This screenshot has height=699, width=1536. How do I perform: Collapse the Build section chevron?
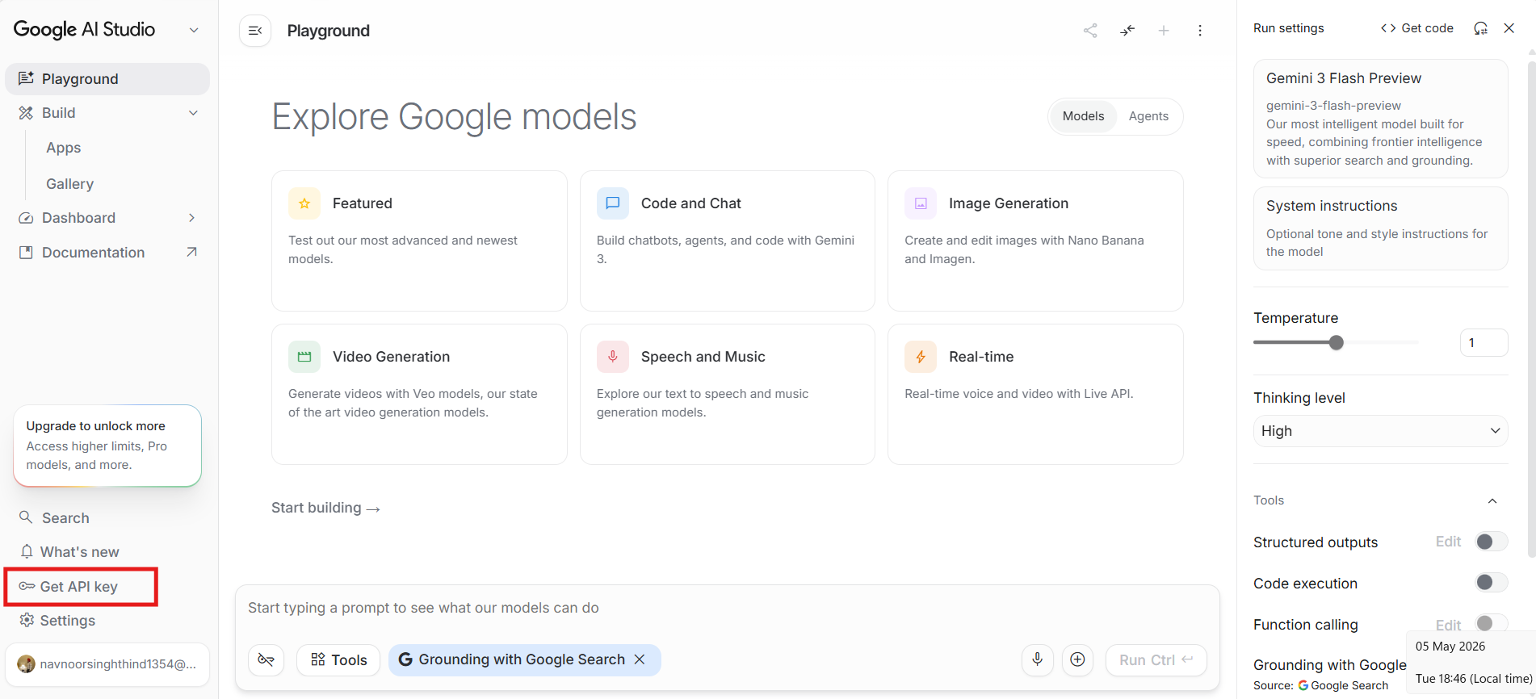[x=193, y=113]
